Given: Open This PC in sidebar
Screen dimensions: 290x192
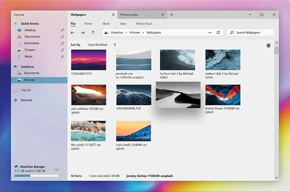Looking at the screenshot, I should (x=26, y=90).
